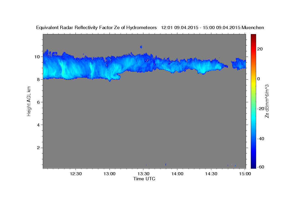Click the dark red top of the colorbar

click(253, 36)
